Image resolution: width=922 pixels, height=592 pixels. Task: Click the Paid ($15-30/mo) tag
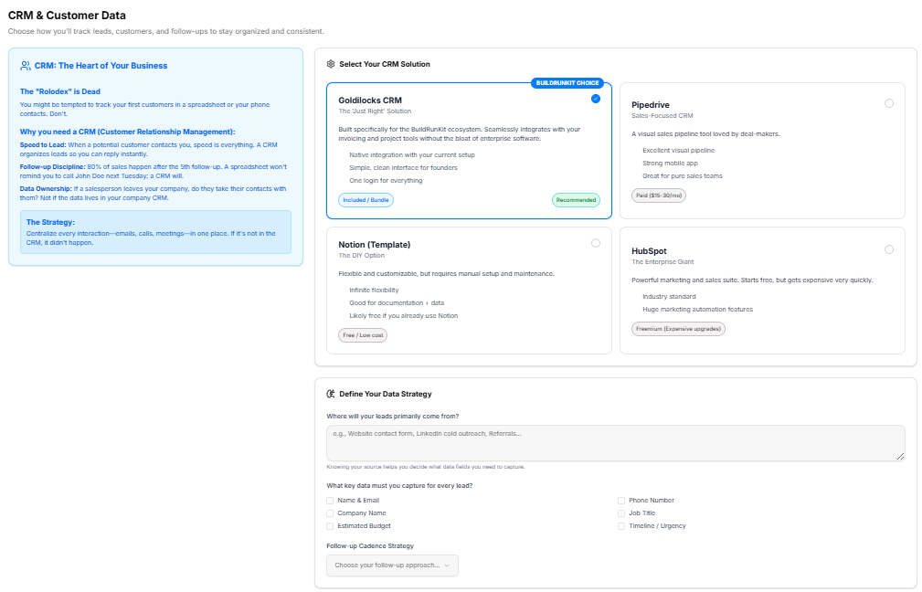tap(659, 196)
